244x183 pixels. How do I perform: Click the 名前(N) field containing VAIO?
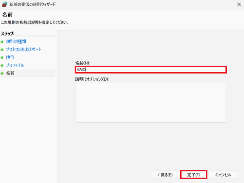(x=151, y=70)
